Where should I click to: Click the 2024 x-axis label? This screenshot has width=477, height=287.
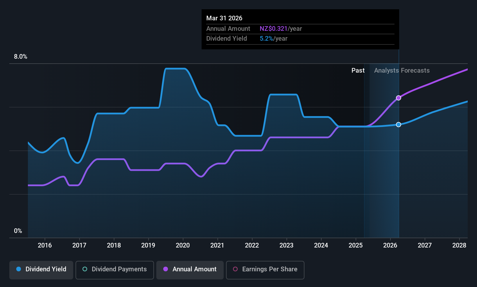pos(321,245)
